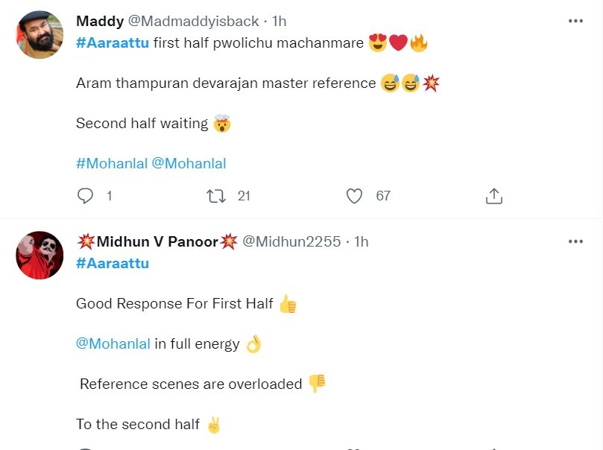603x450 pixels.
Task: Open Maddy's profile picture
Action: (x=40, y=35)
